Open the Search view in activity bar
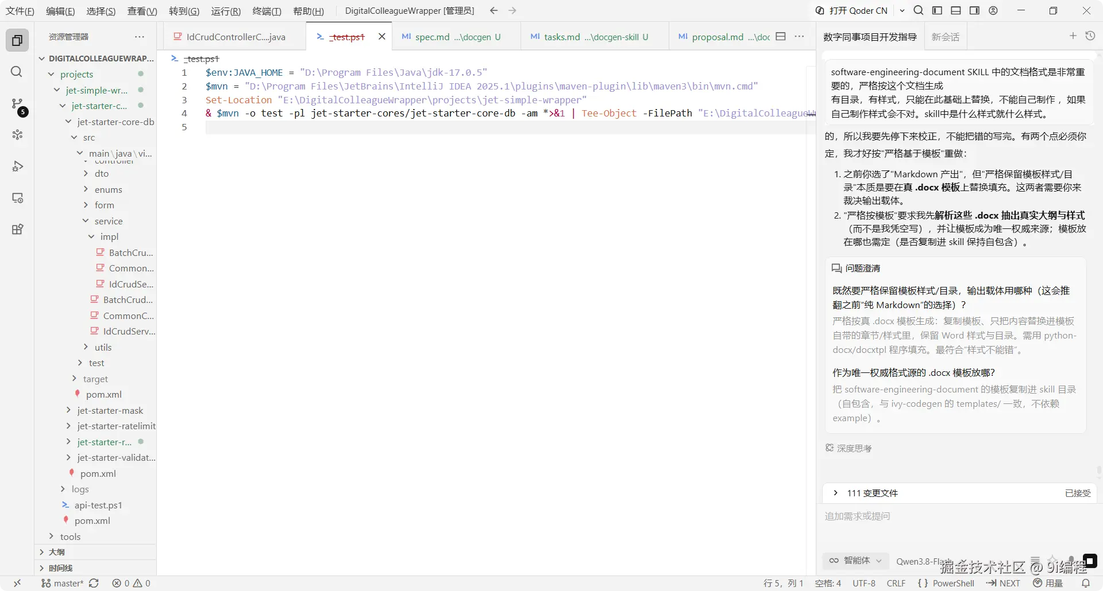The image size is (1103, 591). pos(17,72)
